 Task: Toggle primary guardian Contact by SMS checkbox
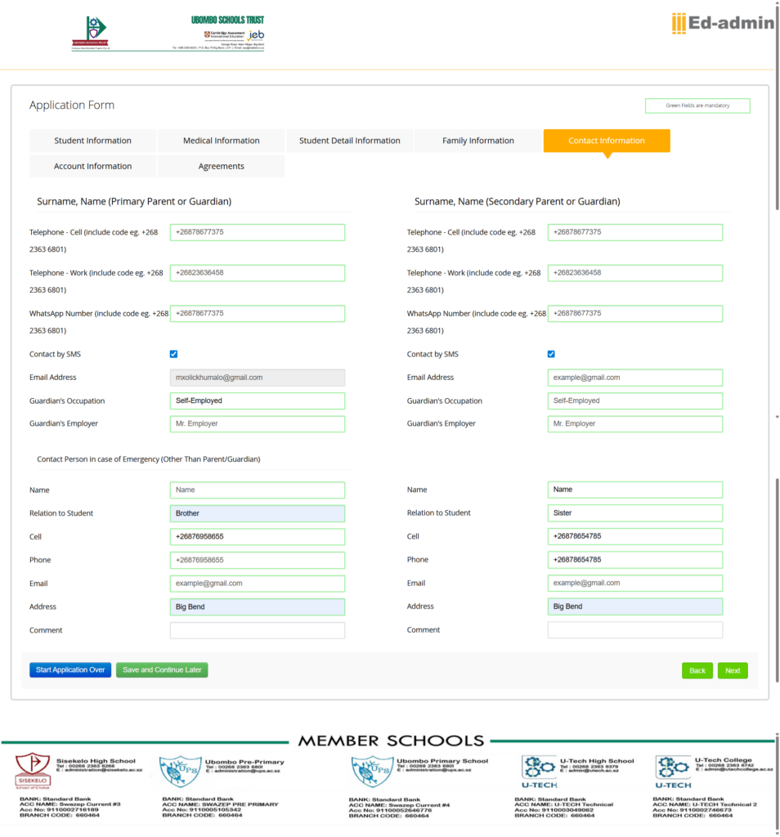pos(173,354)
